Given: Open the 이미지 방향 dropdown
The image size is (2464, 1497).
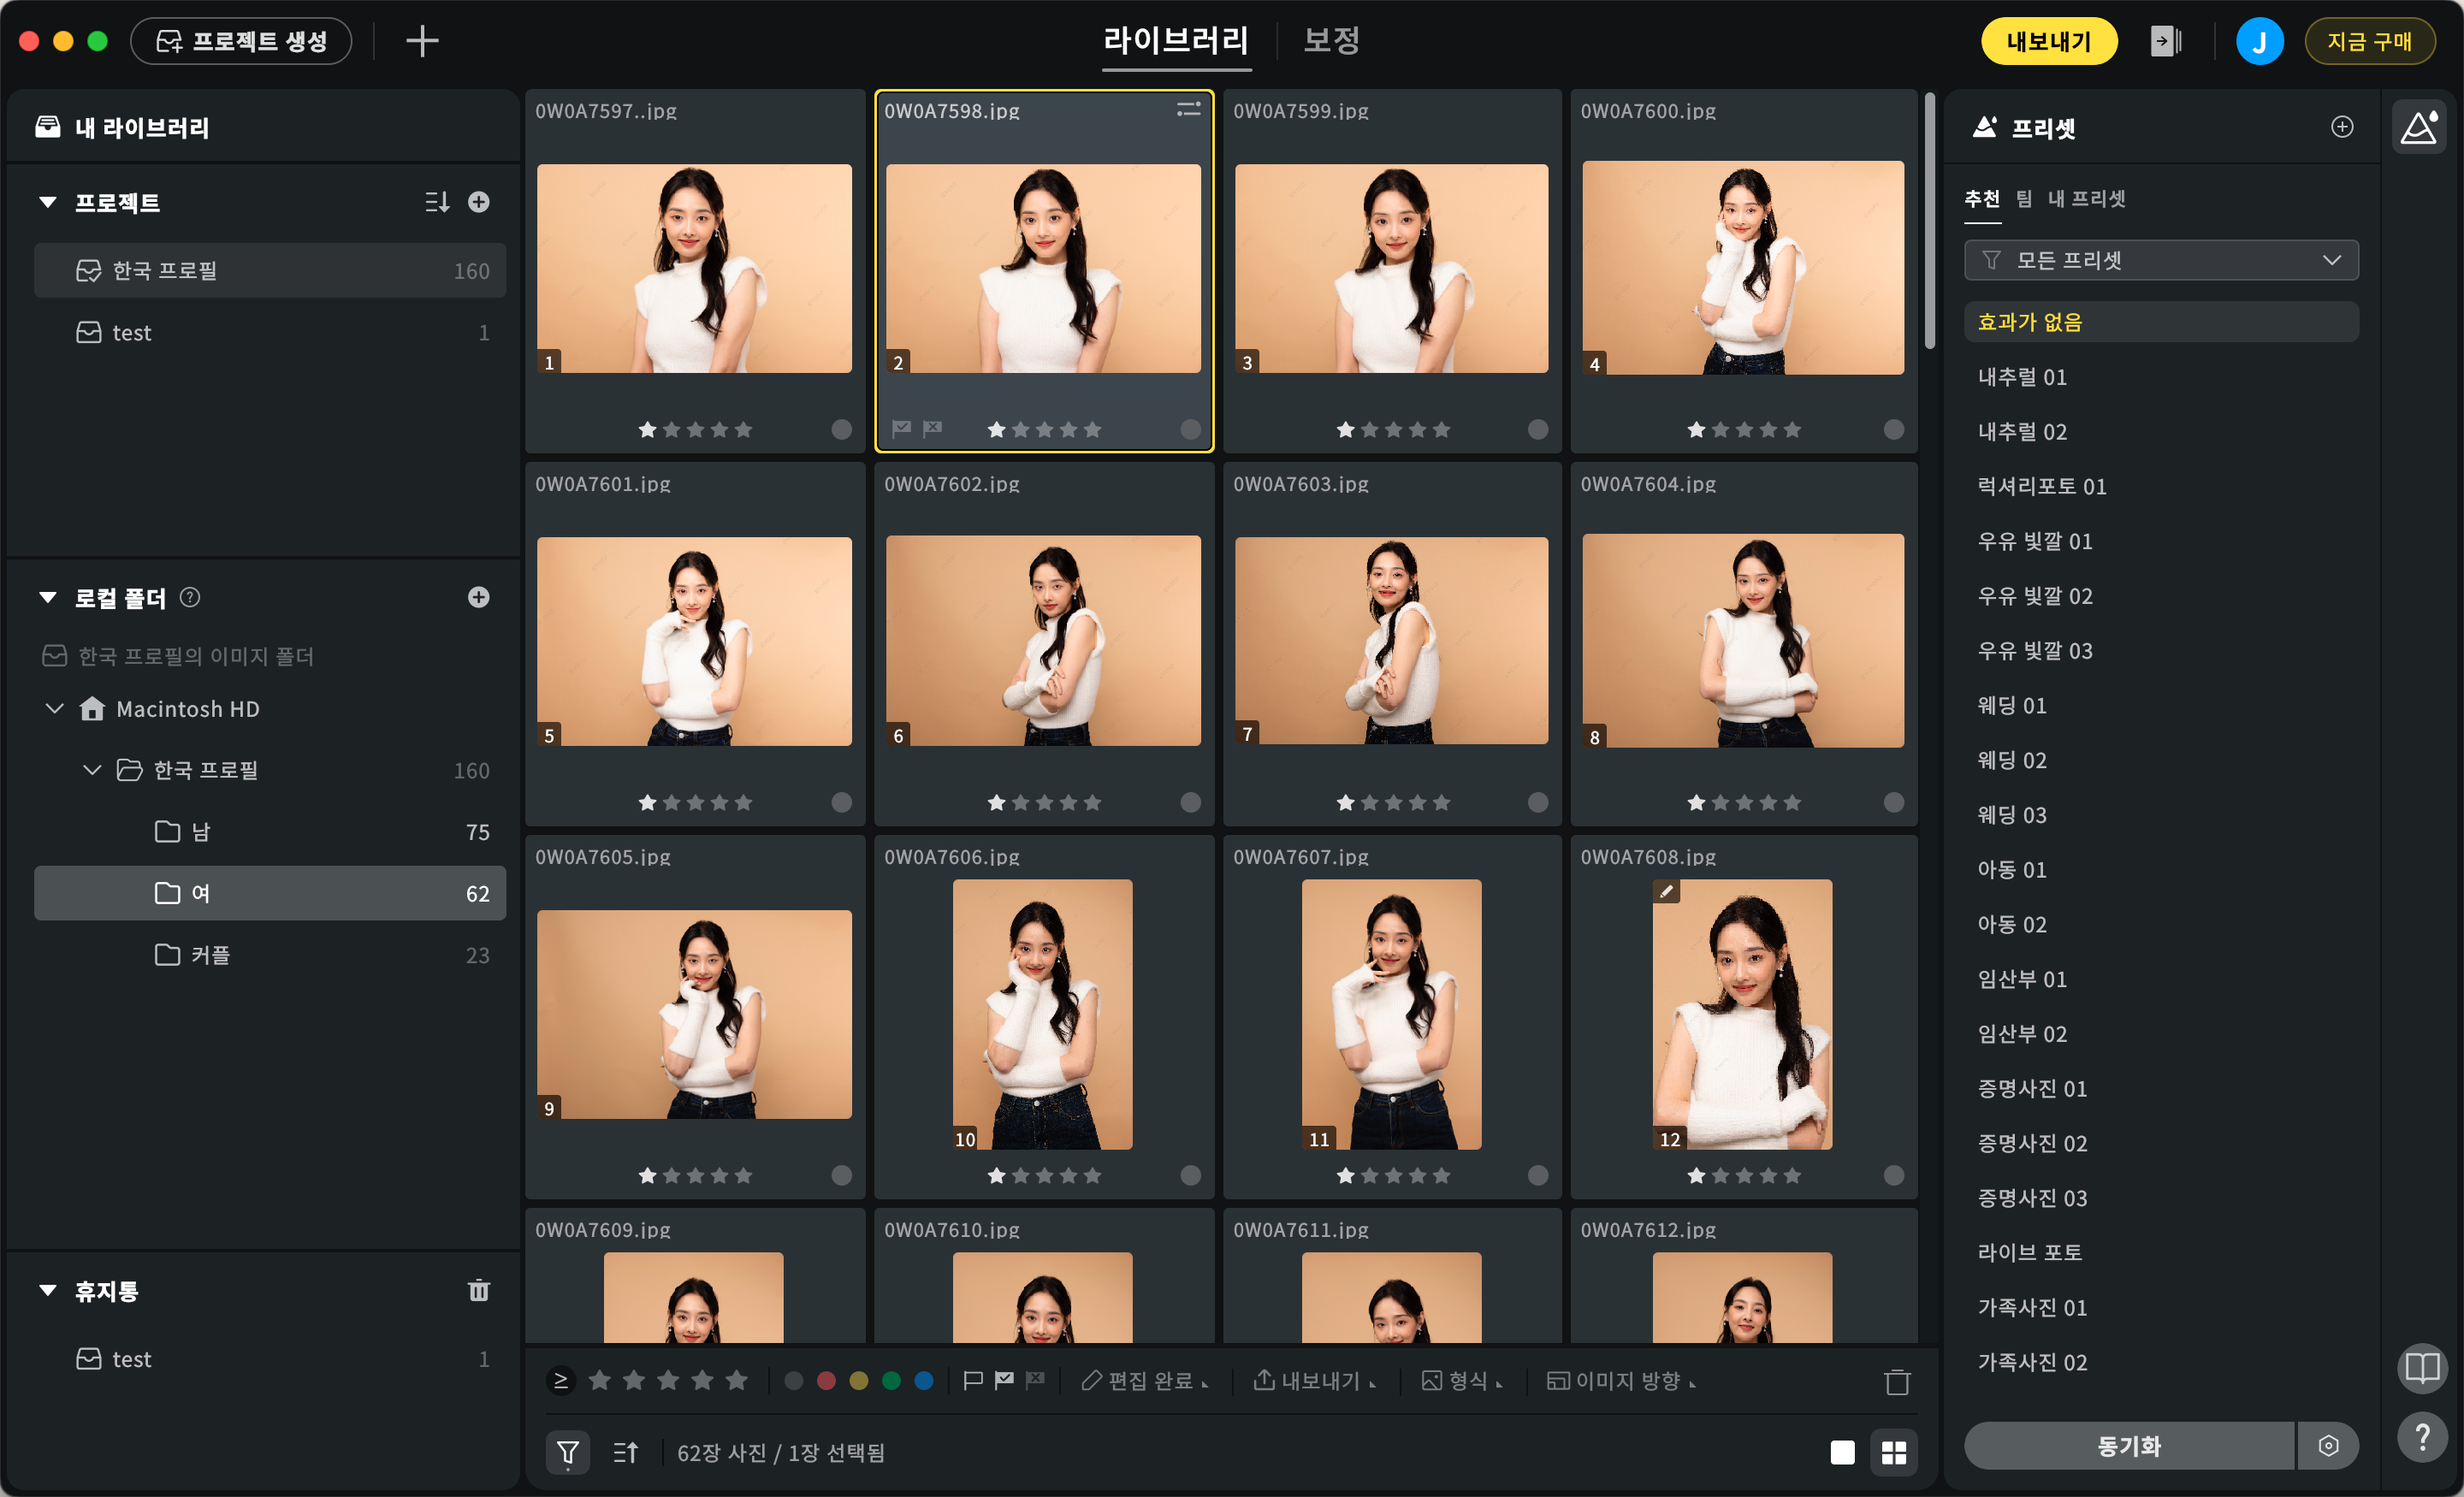Looking at the screenshot, I should click(x=1622, y=1381).
